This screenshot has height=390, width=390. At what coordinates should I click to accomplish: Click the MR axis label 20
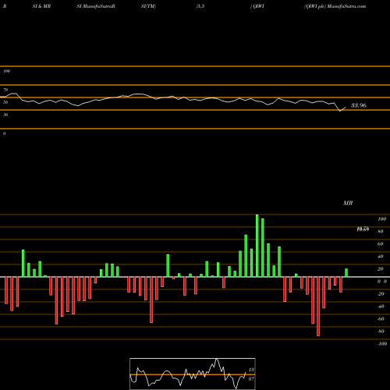[x=380, y=269]
